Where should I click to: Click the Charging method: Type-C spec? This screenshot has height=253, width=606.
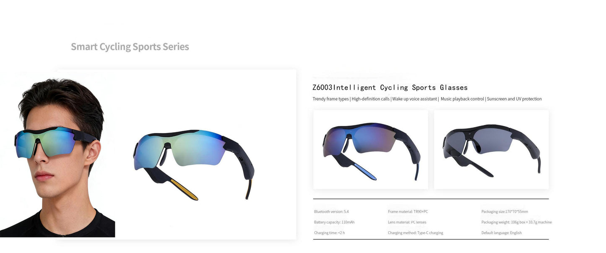point(415,232)
